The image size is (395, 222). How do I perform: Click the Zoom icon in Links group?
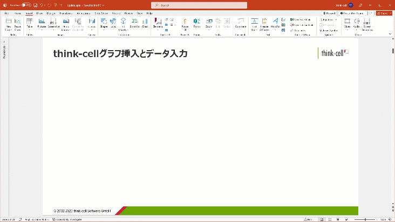pos(209,21)
